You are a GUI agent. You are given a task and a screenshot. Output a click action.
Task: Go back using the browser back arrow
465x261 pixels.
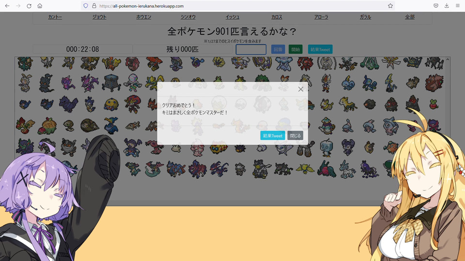click(x=7, y=6)
